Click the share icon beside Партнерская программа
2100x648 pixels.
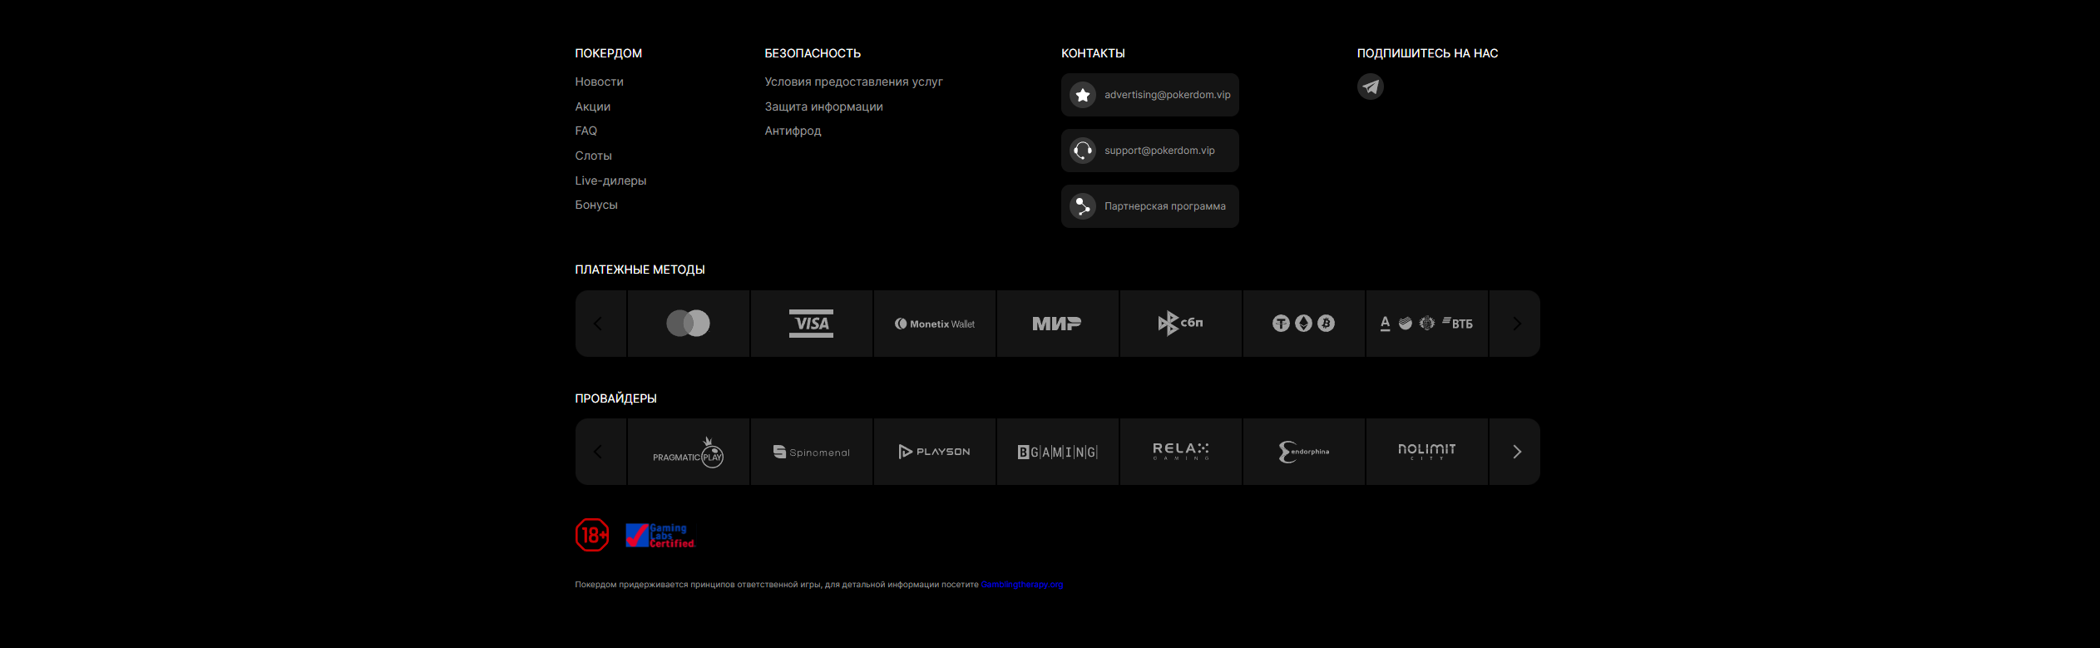tap(1083, 206)
